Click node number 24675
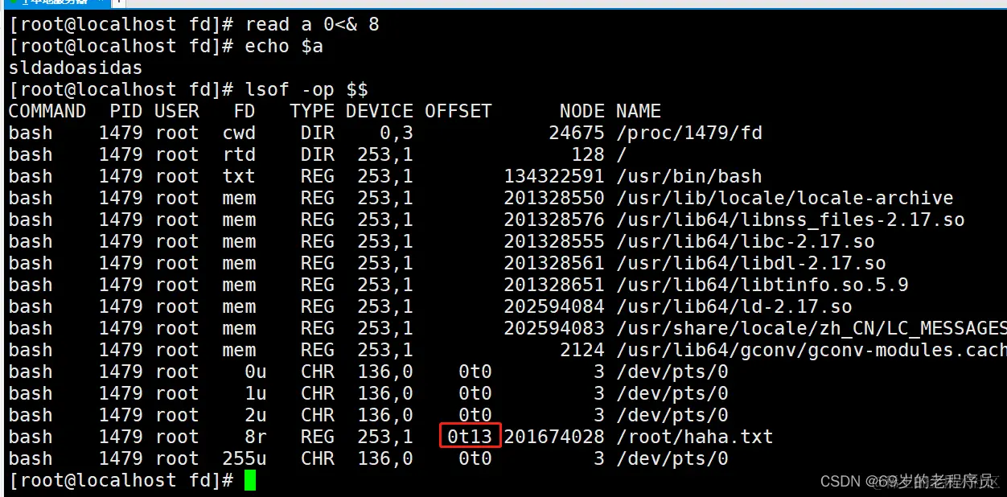The width and height of the screenshot is (1007, 497). click(x=577, y=133)
